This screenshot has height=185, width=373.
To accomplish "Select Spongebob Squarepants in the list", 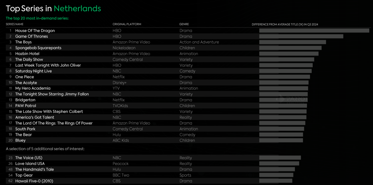I will [38, 48].
